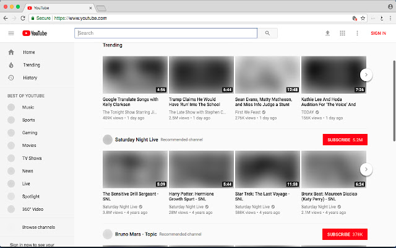This screenshot has height=248, width=396.
Task: Click TODAY channel name
Action: [308, 112]
